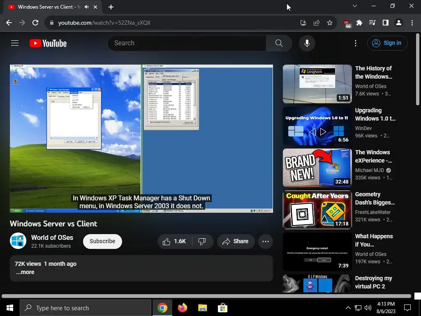Viewport: 421px width, 316px height.
Task: Search with your voice microphone
Action: click(x=307, y=43)
